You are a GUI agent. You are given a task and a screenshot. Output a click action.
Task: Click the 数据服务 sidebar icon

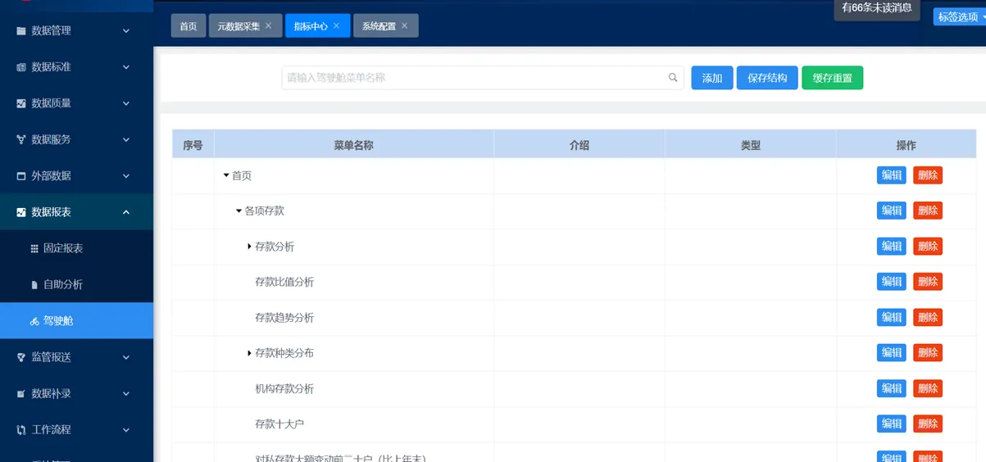pyautogui.click(x=21, y=140)
